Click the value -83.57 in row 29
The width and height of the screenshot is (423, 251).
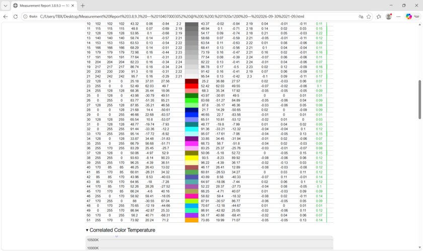coord(165,115)
